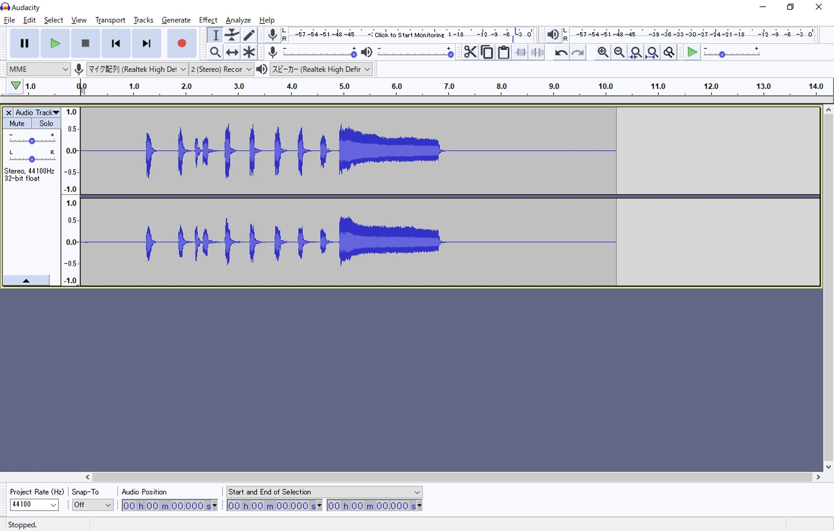834x531 pixels.
Task: Solo the Audio Track
Action: [46, 124]
